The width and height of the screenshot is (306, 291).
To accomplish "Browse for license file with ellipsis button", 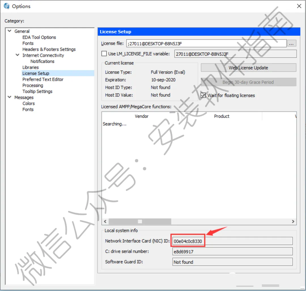I will click(291, 43).
